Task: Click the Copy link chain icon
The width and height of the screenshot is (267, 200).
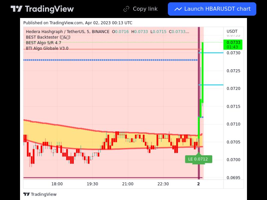Action: 126,9
